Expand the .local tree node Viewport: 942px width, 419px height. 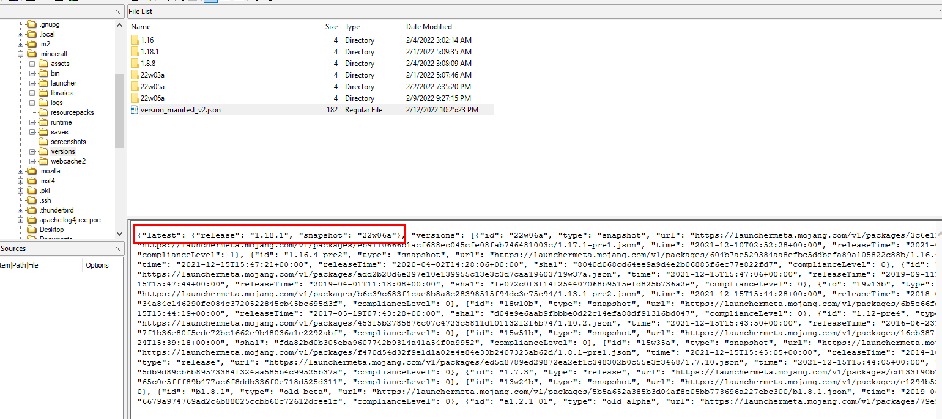[21, 34]
